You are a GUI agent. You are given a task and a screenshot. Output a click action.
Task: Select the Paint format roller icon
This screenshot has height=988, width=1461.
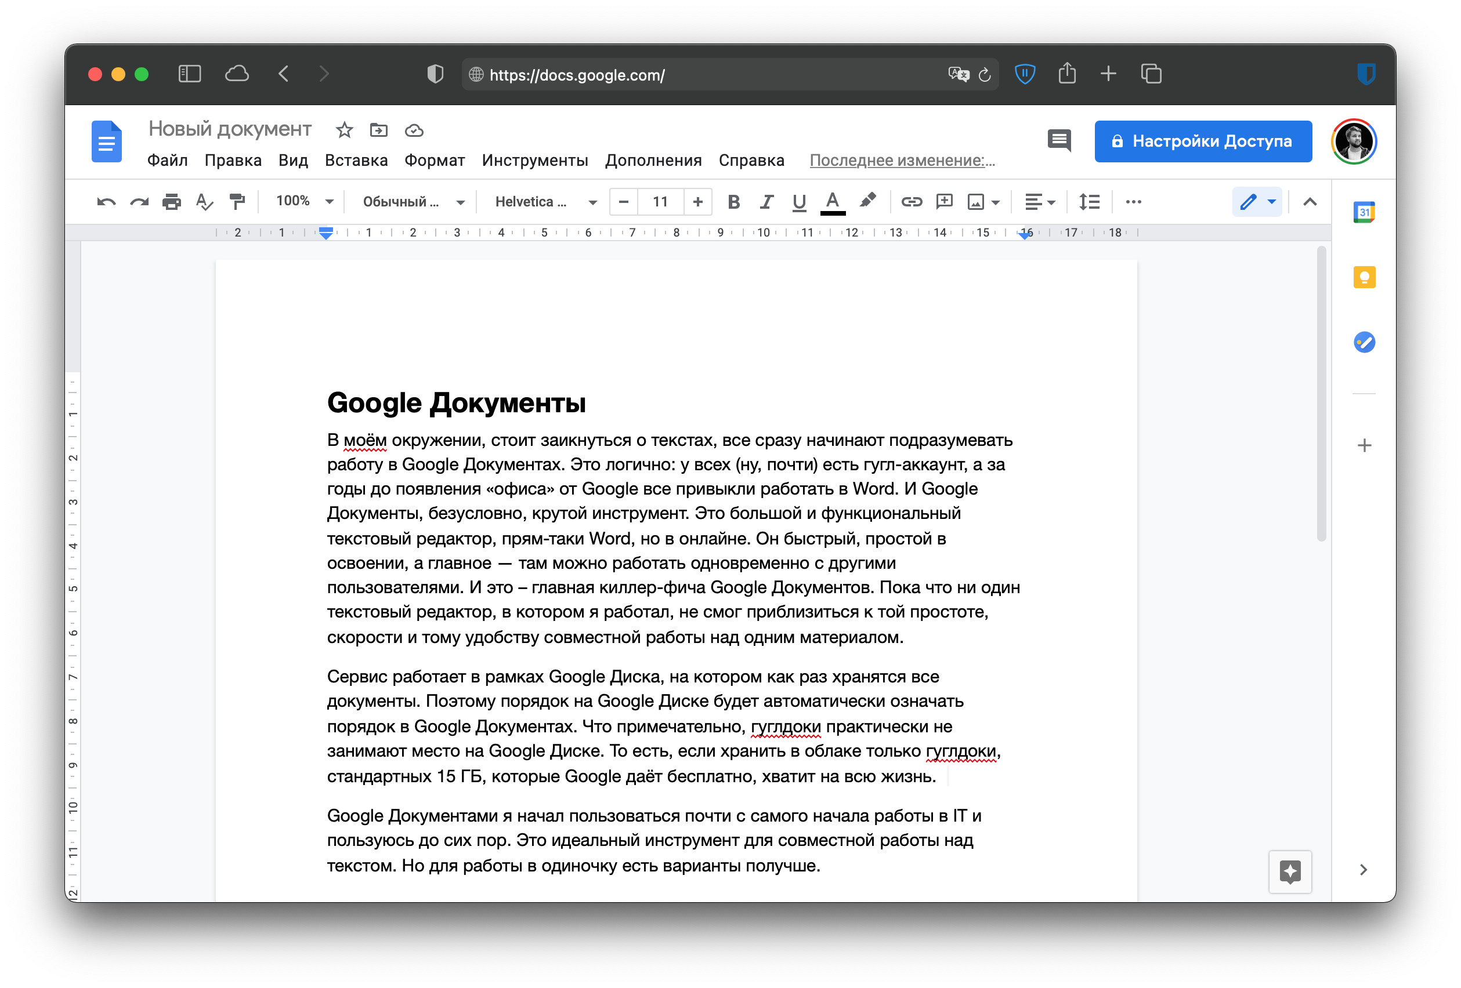coord(237,202)
